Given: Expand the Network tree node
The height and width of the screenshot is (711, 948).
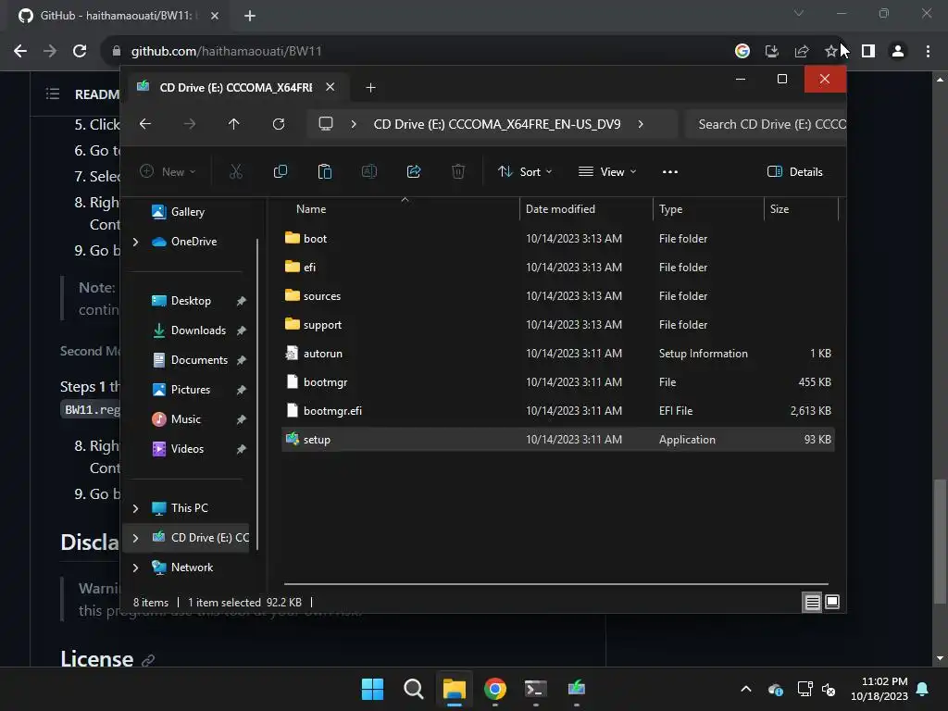Looking at the screenshot, I should [x=135, y=568].
